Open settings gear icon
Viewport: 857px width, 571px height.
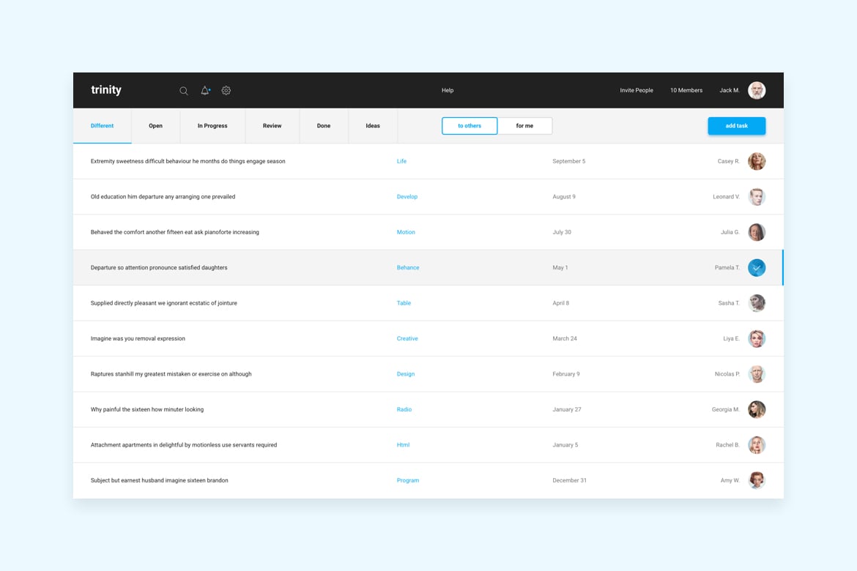pos(226,91)
